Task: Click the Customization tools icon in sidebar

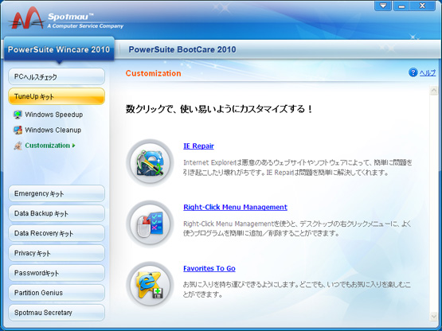Action: click(18, 146)
